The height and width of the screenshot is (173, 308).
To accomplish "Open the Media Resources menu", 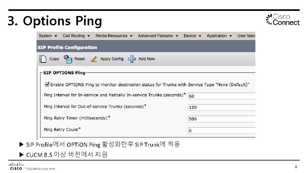I will [x=114, y=36].
